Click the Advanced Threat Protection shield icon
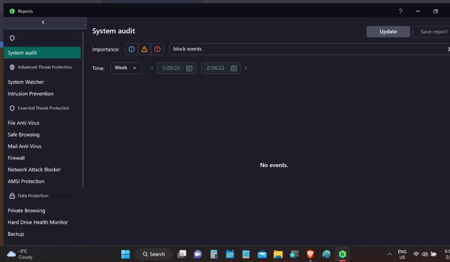Screen dimensions: 450x262 point(12,67)
